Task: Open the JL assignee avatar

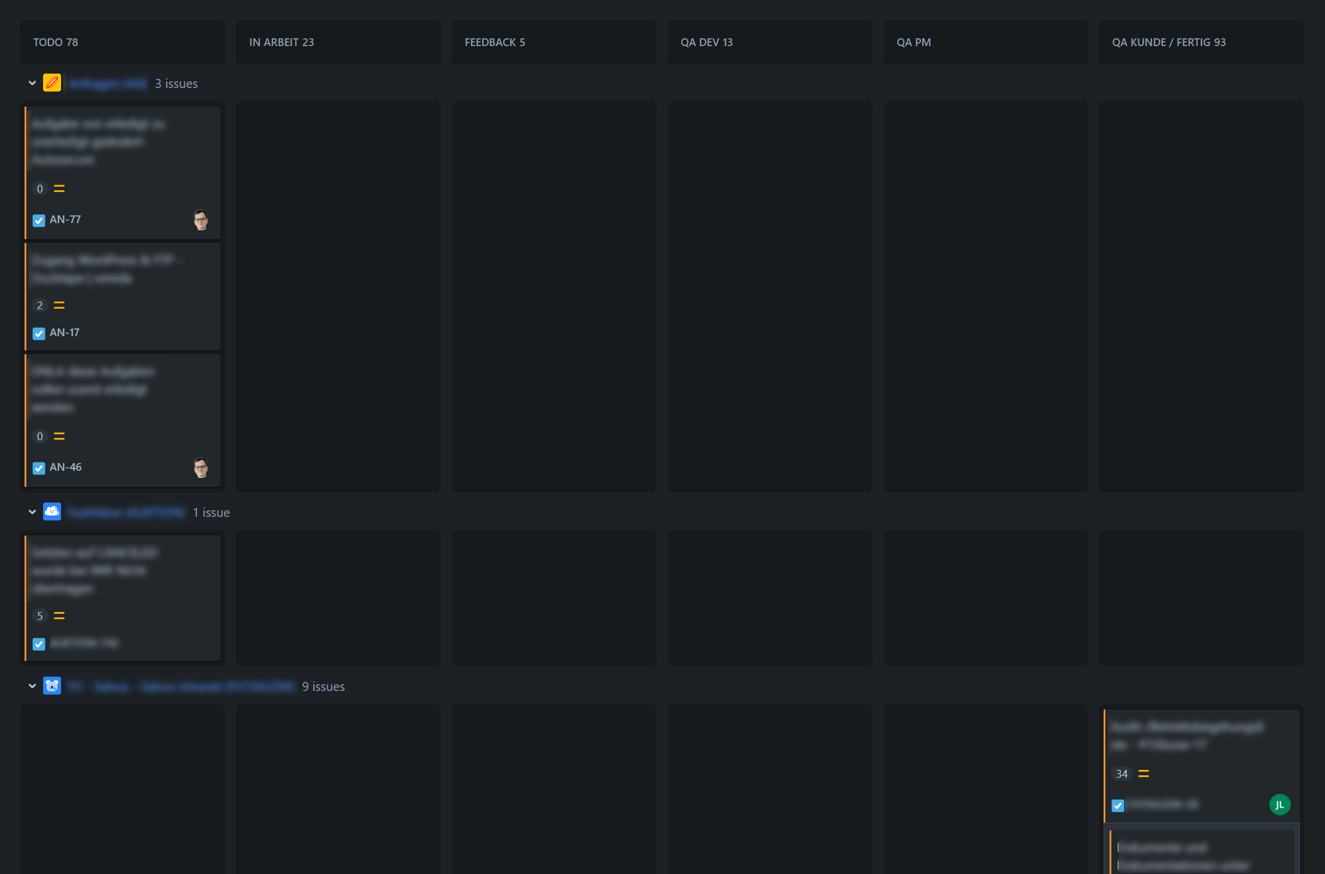Action: click(x=1280, y=805)
